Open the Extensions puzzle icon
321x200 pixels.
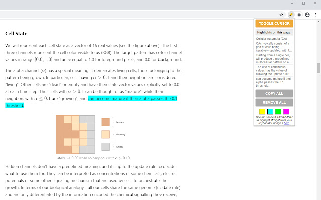[x=299, y=15]
